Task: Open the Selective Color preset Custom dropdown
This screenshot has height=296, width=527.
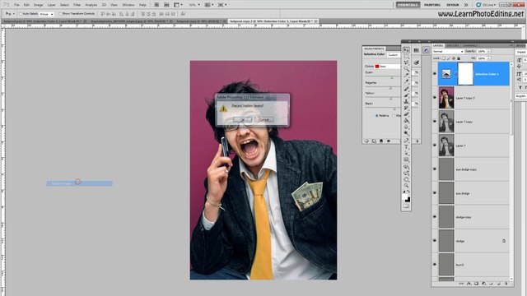Action: 394,54
